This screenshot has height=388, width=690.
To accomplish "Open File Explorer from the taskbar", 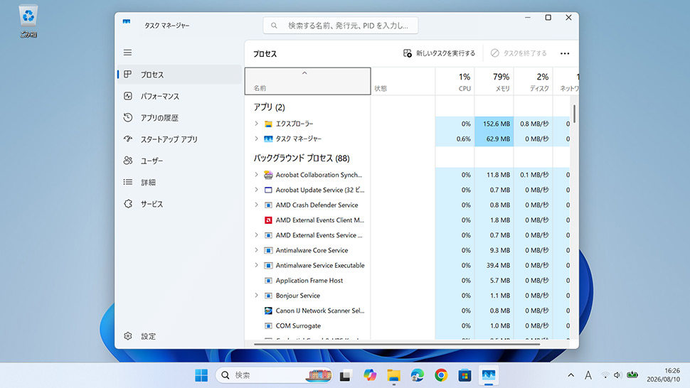I will coord(393,375).
